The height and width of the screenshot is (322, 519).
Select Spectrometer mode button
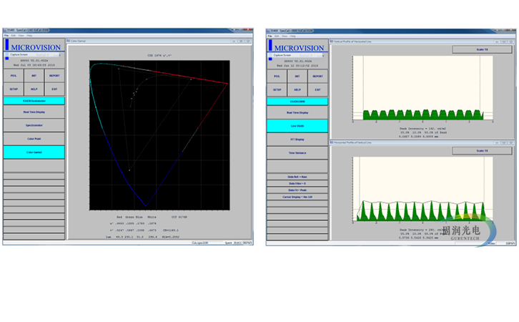(x=34, y=125)
